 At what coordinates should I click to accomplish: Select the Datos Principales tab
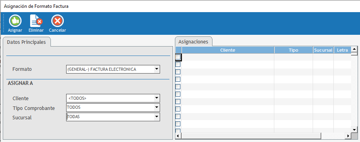coord(26,42)
